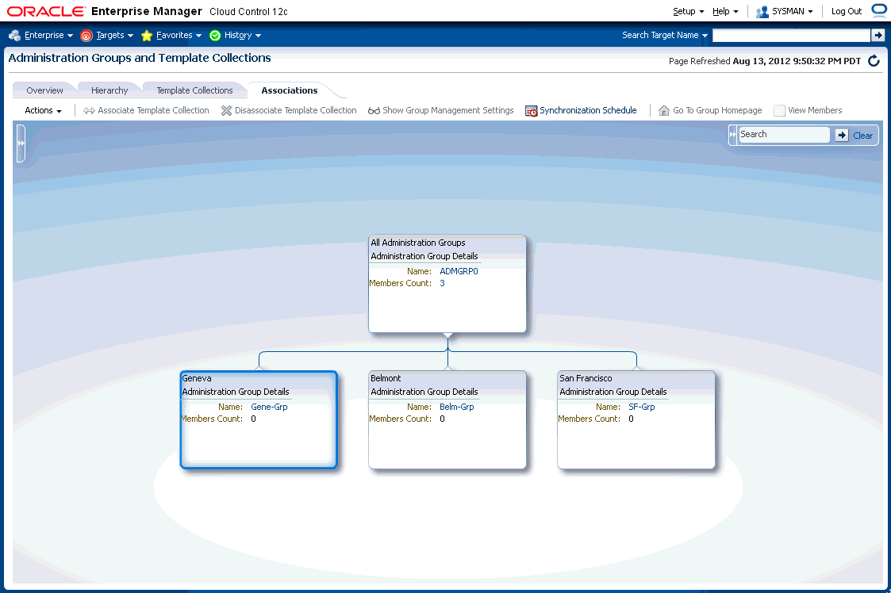Select the All Administration Groups node
891x593 pixels.
click(x=447, y=284)
